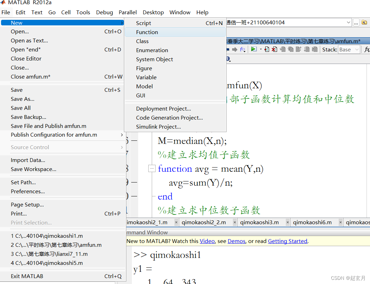Open the current folder path dropdown
The image size is (370, 284).
(348, 22)
